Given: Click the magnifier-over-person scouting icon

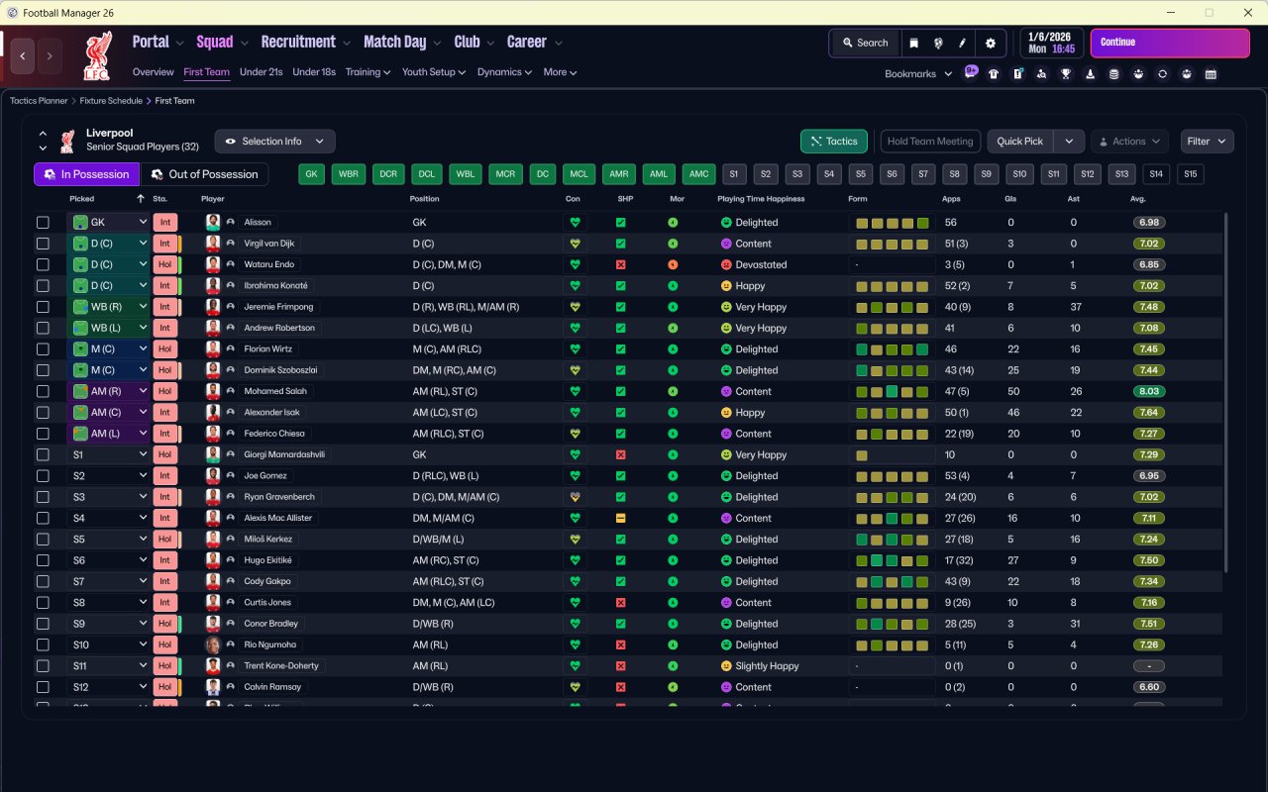Looking at the screenshot, I should point(1042,74).
